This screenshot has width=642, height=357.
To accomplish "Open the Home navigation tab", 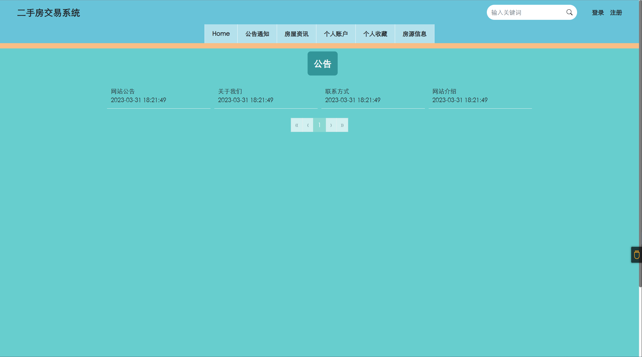I will 221,34.
